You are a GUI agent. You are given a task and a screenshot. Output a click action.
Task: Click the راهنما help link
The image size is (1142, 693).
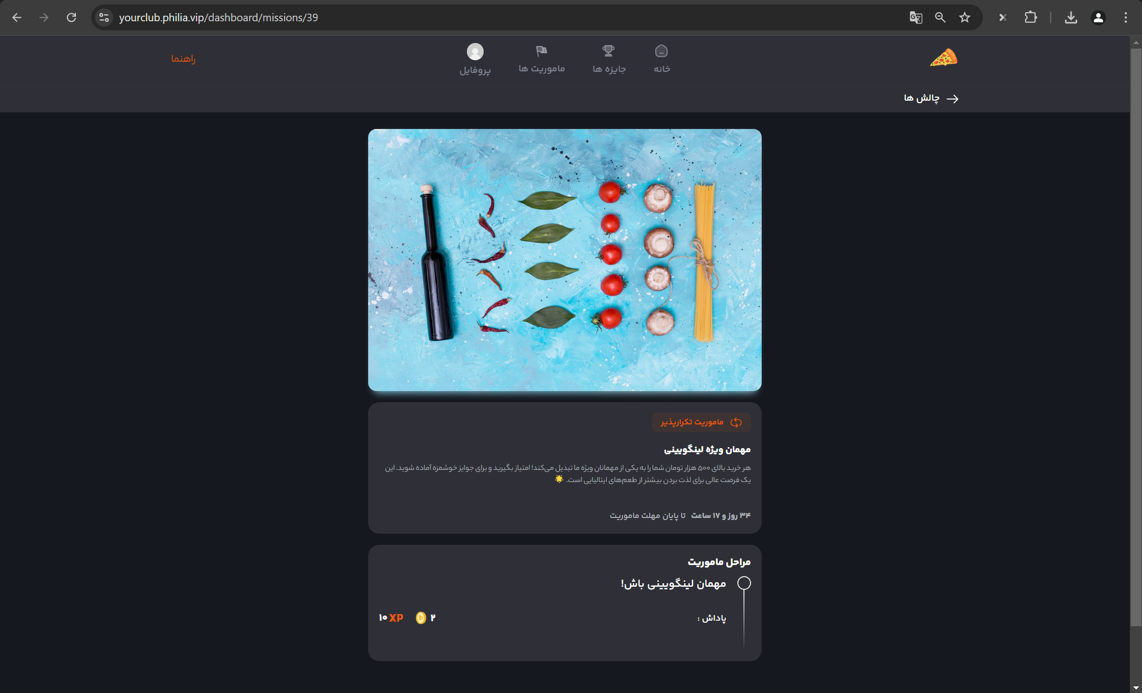click(x=183, y=59)
